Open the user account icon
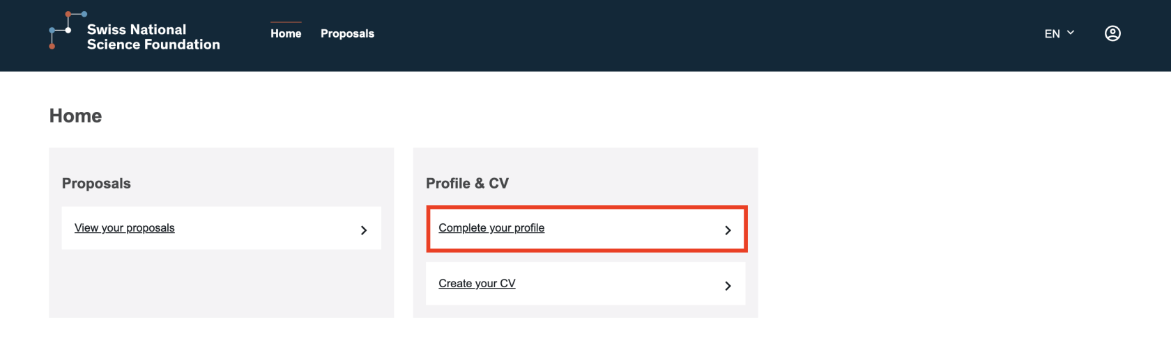The image size is (1171, 338). pos(1112,33)
